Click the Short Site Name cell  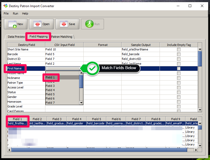coord(26,49)
